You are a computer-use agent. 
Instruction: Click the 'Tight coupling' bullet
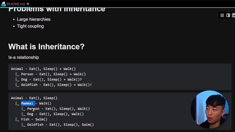click(x=30, y=26)
